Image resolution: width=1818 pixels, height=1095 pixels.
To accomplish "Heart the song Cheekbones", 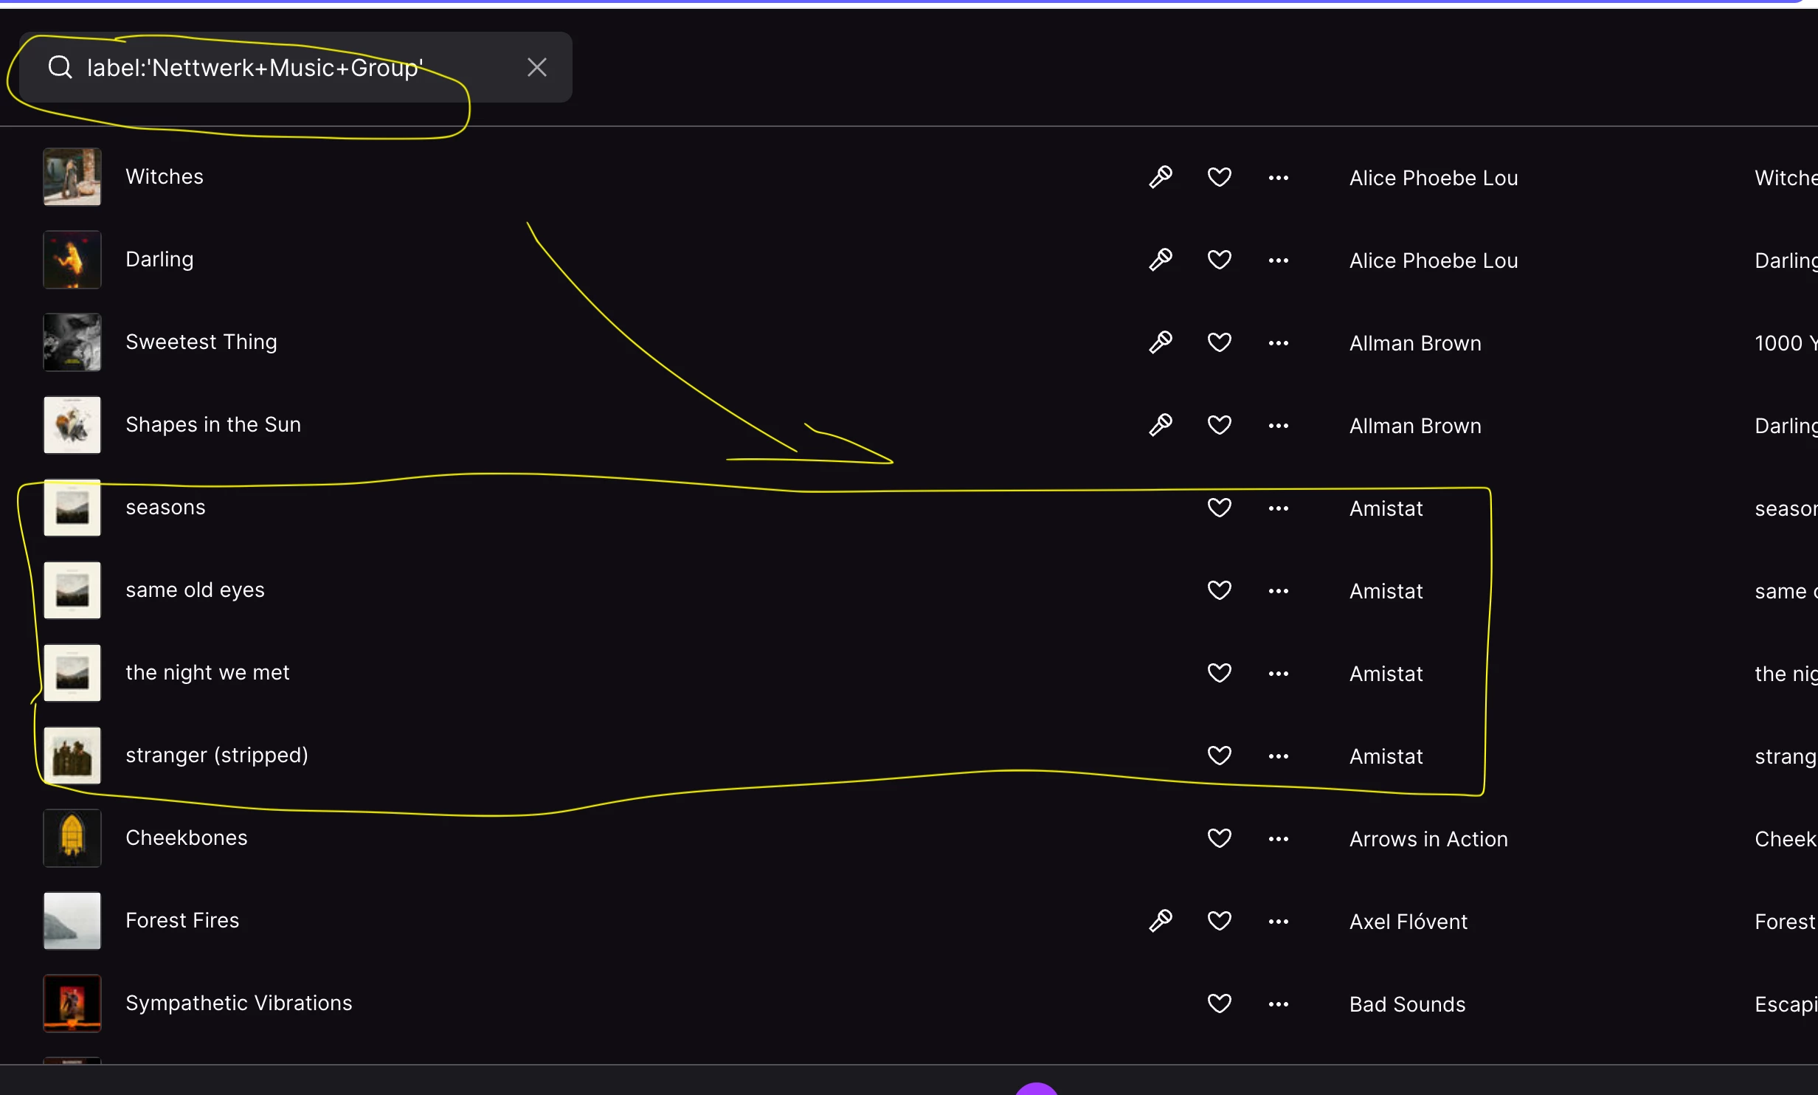I will point(1219,838).
